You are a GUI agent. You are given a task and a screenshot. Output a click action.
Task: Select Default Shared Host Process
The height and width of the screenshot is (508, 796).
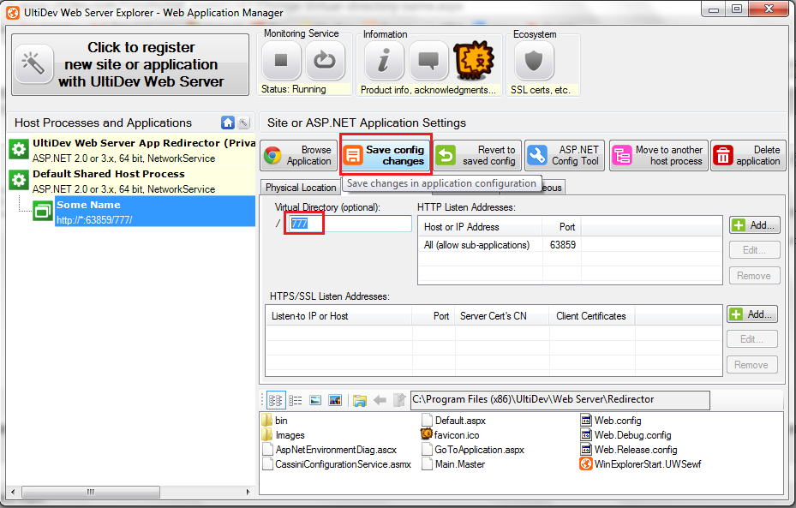coord(131,181)
